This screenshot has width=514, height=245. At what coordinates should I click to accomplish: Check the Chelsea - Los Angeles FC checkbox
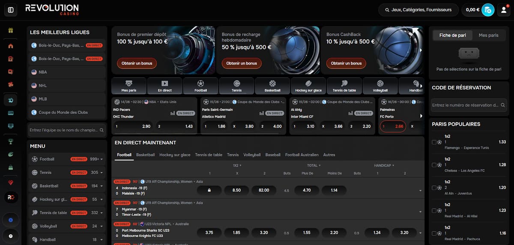tap(434, 165)
